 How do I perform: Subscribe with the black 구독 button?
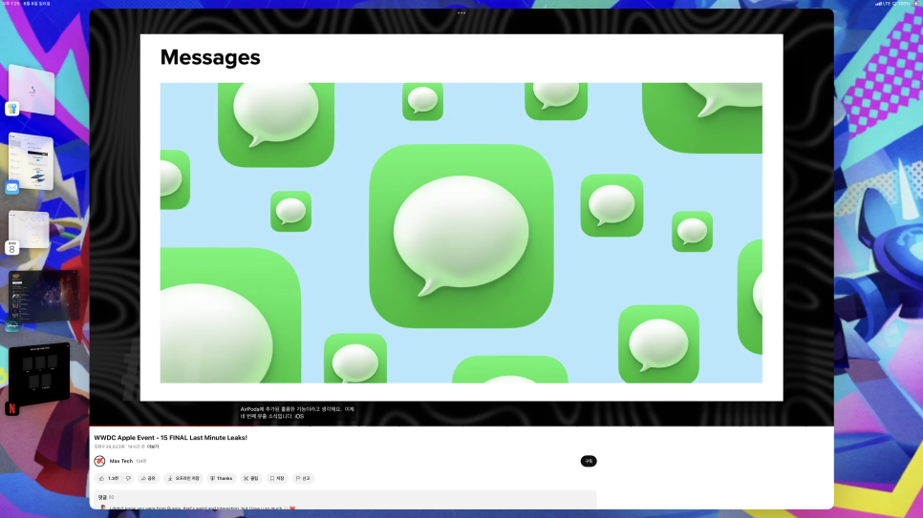[589, 461]
